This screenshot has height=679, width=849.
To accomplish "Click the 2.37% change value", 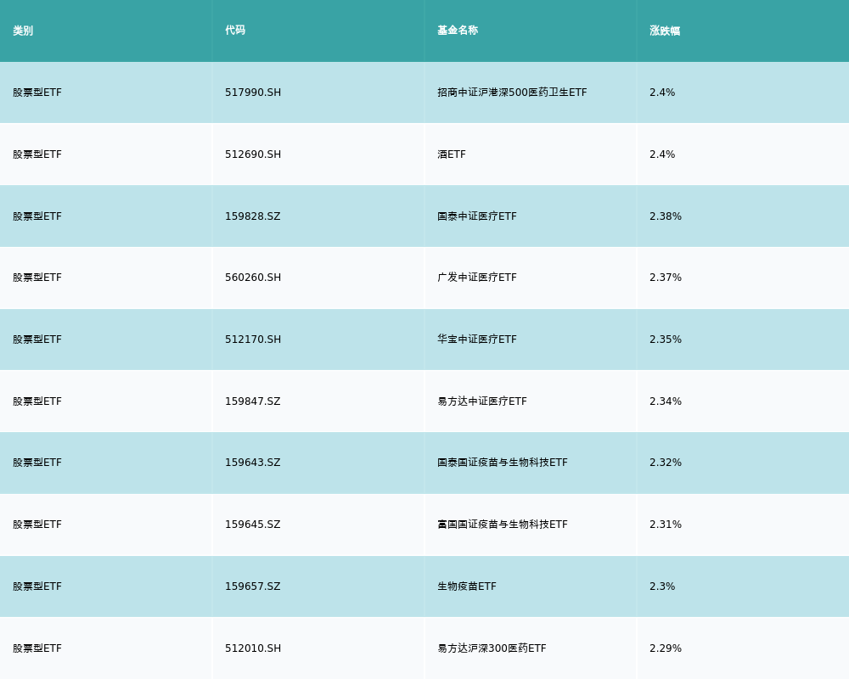I will click(x=666, y=278).
